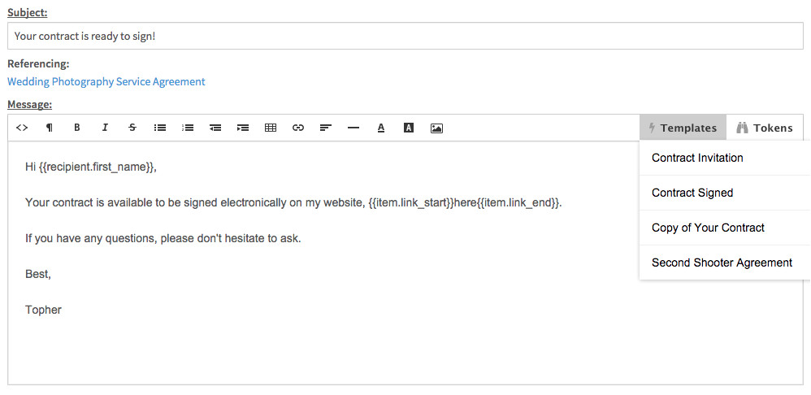The image size is (811, 395).
Task: Choose the Contract Signed template
Action: pyautogui.click(x=692, y=193)
